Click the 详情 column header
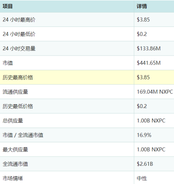174x184 pixels. tap(142, 7)
